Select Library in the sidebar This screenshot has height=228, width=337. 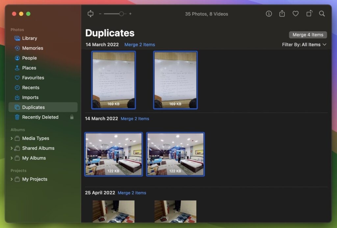tap(30, 38)
